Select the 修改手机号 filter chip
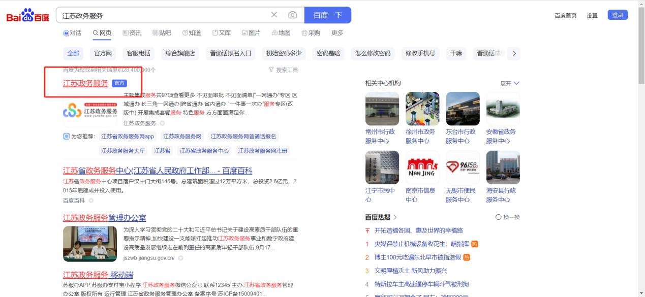Image resolution: width=645 pixels, height=297 pixels. 420,53
